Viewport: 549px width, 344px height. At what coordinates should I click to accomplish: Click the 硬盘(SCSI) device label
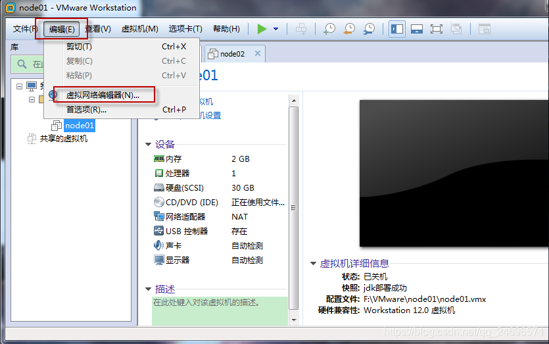coord(185,187)
